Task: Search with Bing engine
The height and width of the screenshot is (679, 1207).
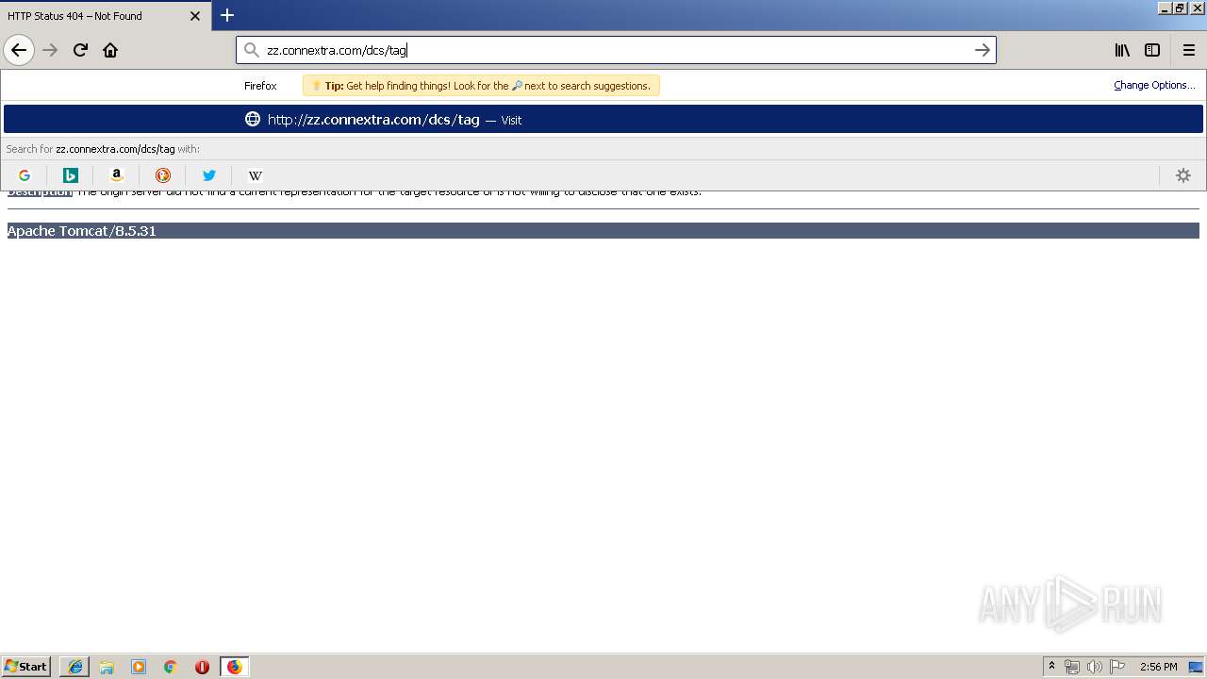Action: 71,175
